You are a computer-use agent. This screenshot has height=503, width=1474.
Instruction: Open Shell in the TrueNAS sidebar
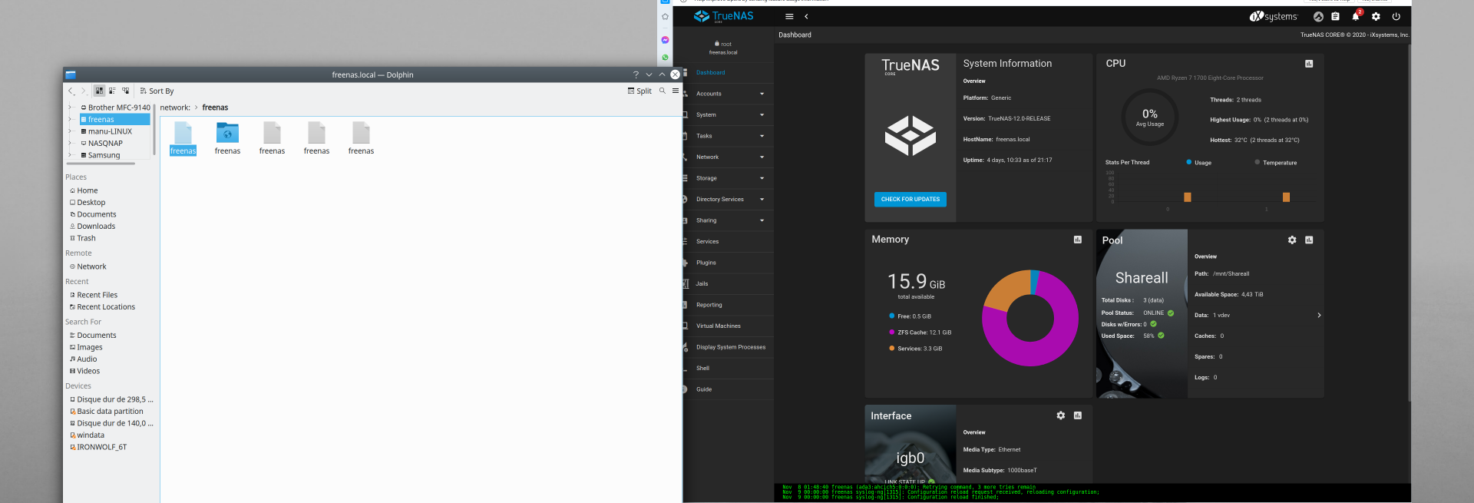click(728, 368)
